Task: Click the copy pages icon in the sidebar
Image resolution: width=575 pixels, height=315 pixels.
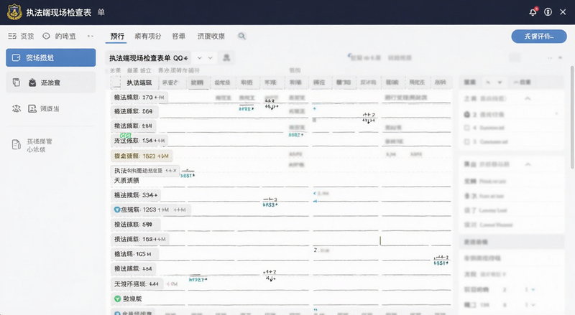Action: point(17,83)
